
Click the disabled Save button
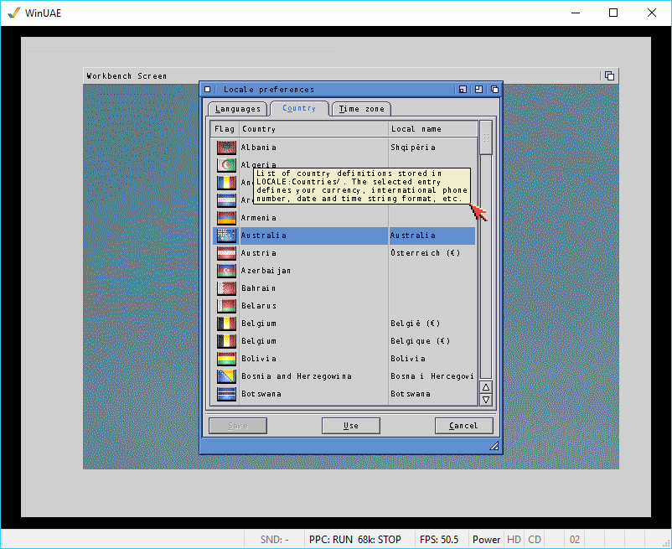coord(238,426)
